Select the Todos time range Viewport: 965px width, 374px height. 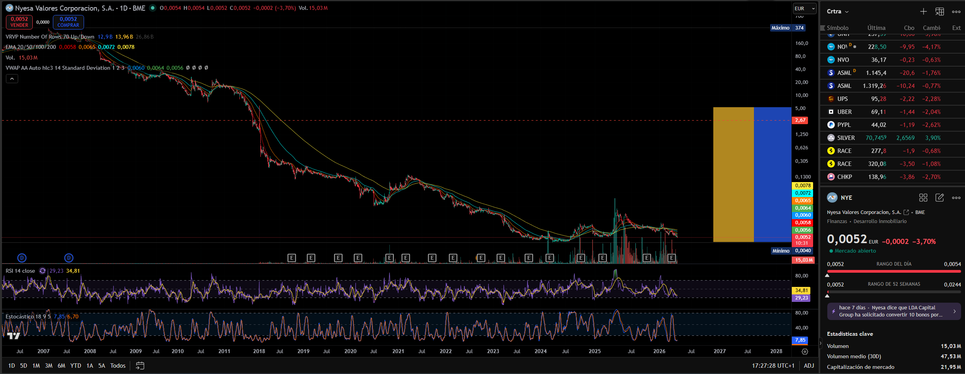pos(118,366)
